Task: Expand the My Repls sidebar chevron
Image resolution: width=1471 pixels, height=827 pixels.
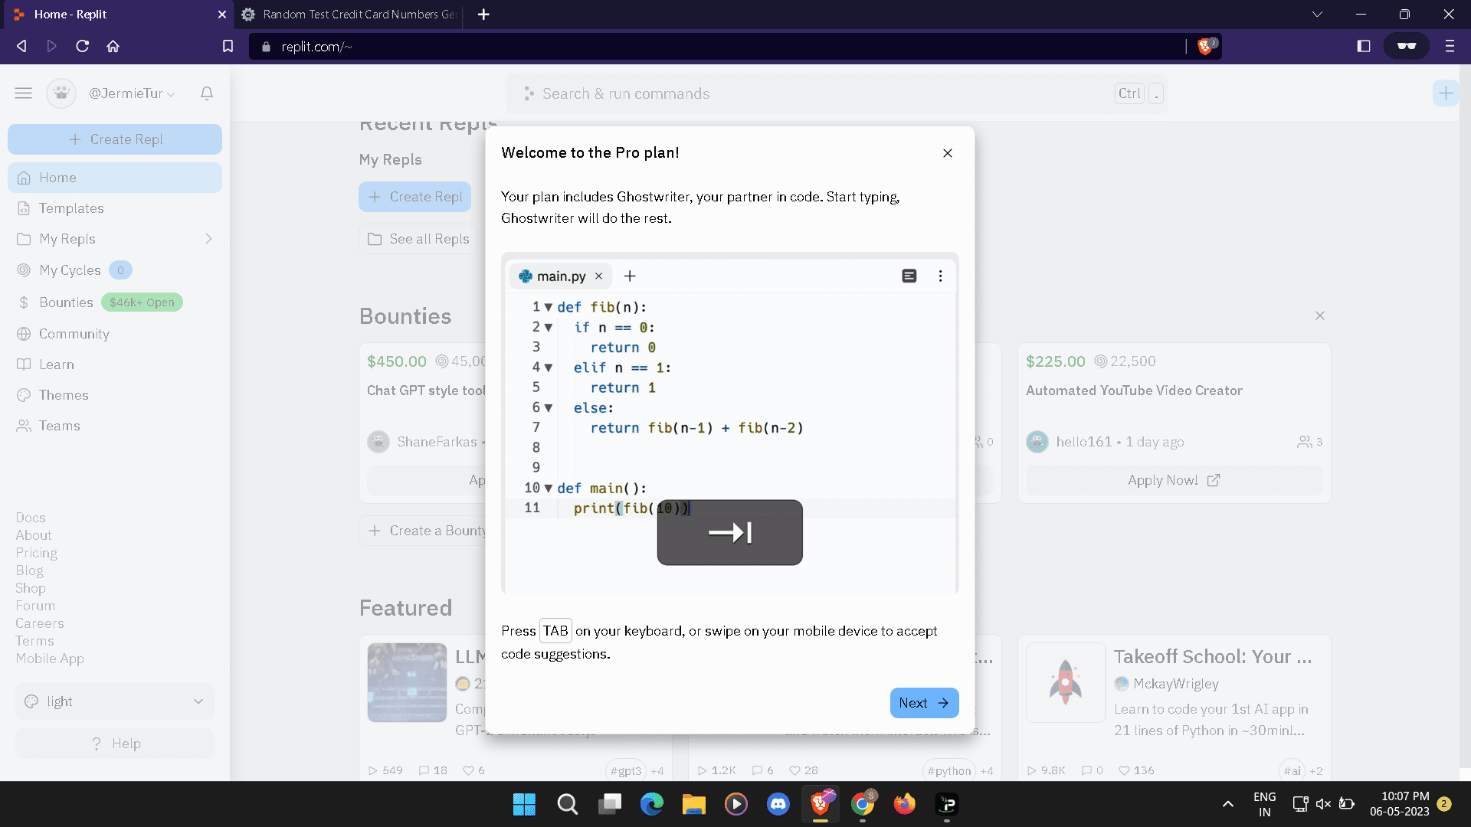Action: click(x=208, y=239)
